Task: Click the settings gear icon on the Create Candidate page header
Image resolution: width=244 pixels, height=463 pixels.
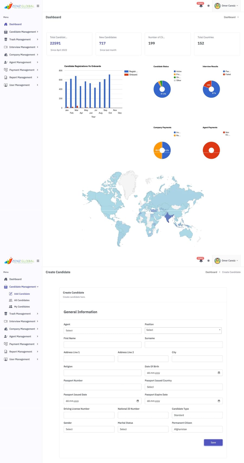Action: click(x=208, y=261)
